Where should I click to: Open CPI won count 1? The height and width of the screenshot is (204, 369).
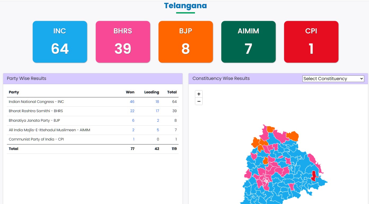(134, 139)
